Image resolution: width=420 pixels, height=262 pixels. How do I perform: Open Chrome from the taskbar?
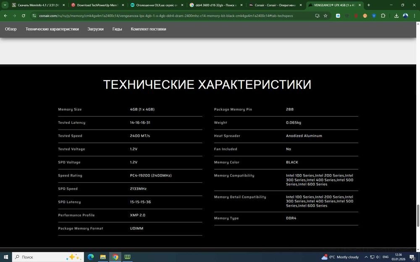tap(115, 257)
